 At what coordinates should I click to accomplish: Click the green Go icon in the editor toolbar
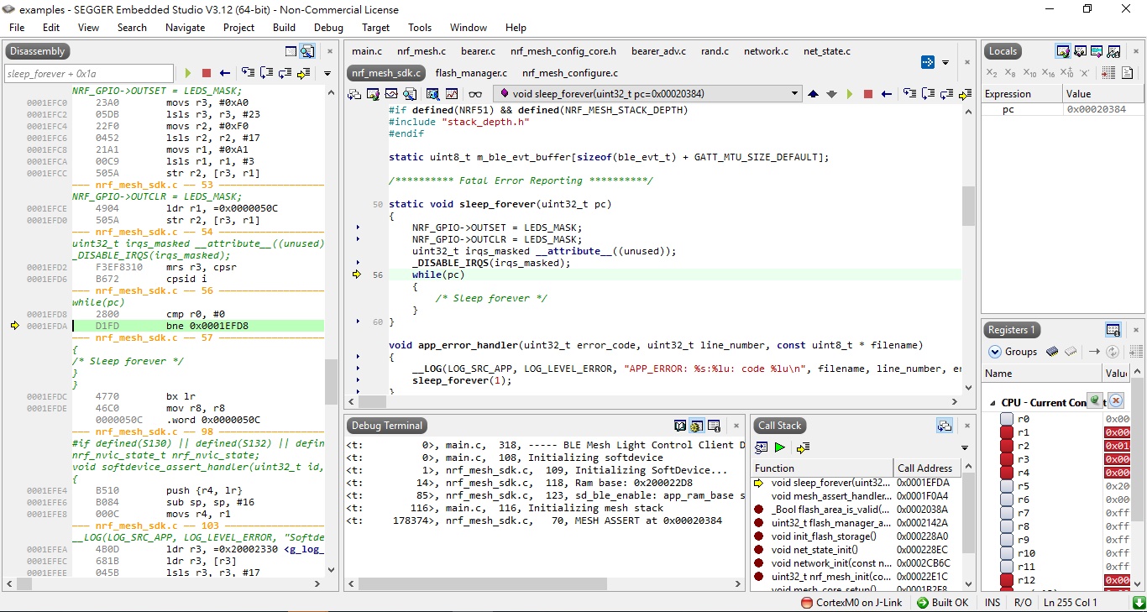click(x=850, y=94)
